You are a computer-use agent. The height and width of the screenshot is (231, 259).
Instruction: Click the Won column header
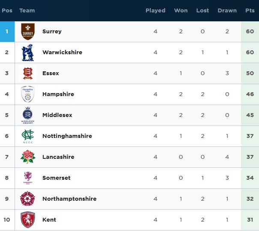pos(181,11)
